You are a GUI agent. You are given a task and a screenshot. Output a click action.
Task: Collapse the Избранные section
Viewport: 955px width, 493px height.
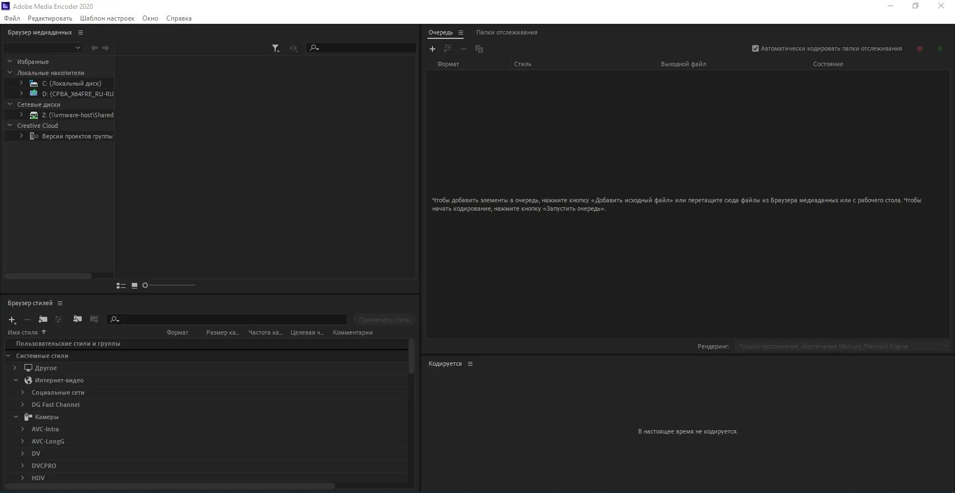(x=9, y=62)
